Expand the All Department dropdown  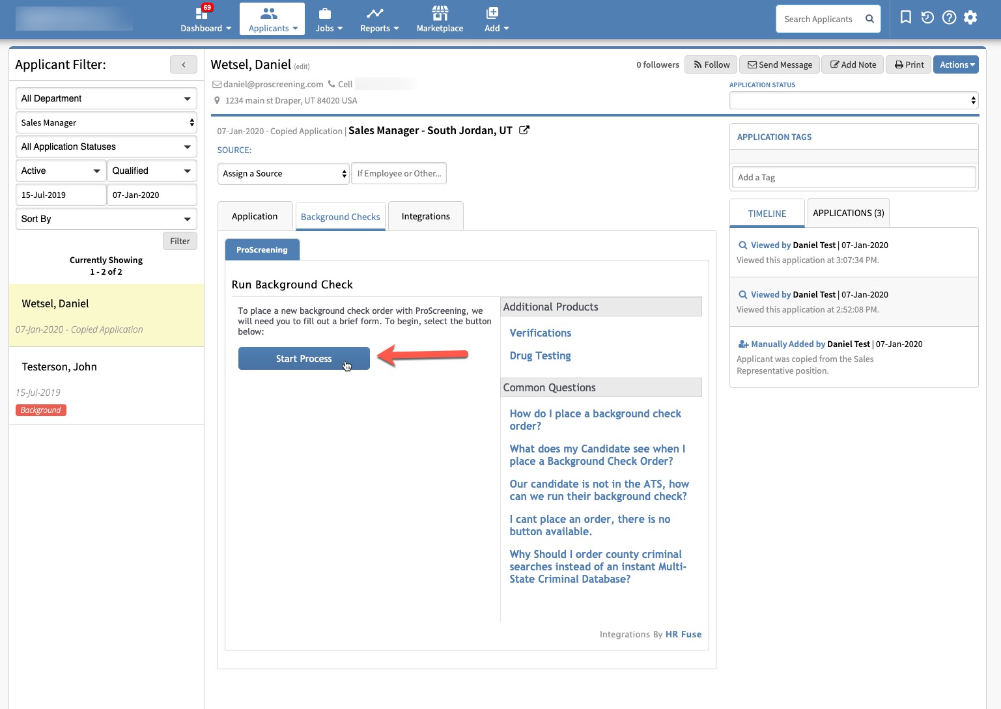coord(106,98)
